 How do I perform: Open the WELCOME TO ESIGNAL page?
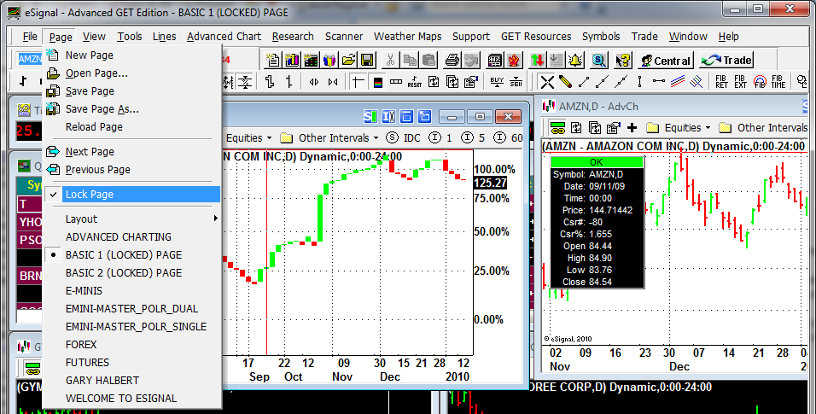point(132,399)
